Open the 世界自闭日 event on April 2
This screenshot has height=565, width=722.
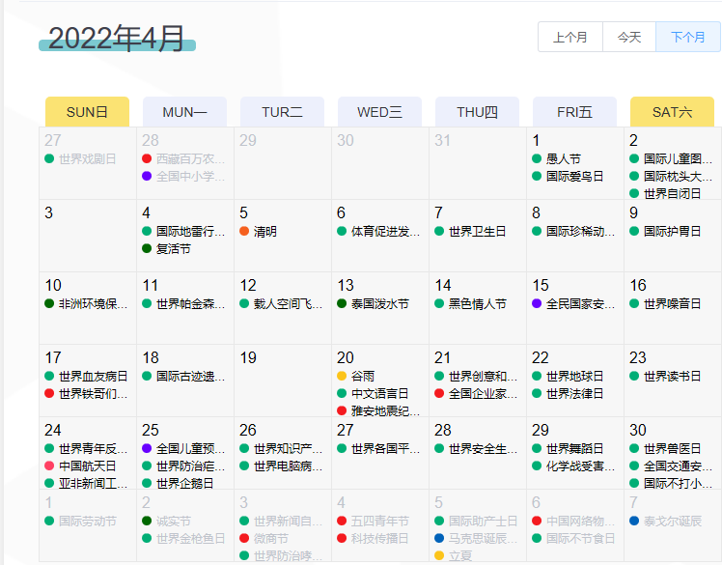(672, 193)
